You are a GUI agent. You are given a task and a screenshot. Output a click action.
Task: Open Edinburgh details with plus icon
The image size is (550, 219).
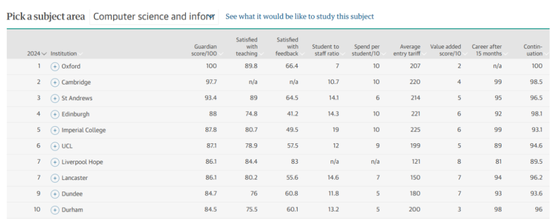55,114
